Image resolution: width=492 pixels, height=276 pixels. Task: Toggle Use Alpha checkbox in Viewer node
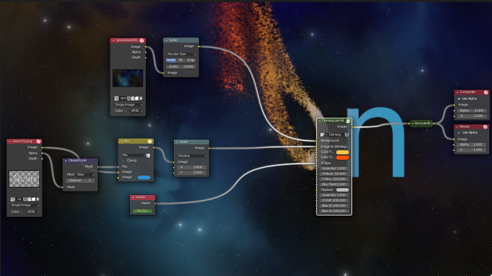pyautogui.click(x=459, y=133)
